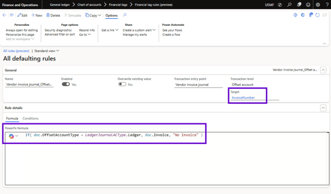Click the Copilot icon near USMF
The width and height of the screenshot is (331, 194).
tap(280, 5)
